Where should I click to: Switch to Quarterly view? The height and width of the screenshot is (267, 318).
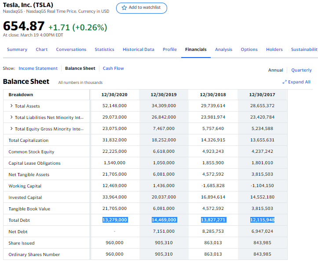[x=301, y=70]
